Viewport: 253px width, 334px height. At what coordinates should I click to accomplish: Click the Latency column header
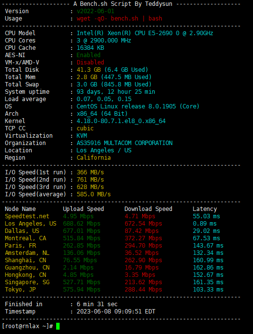[205, 209]
